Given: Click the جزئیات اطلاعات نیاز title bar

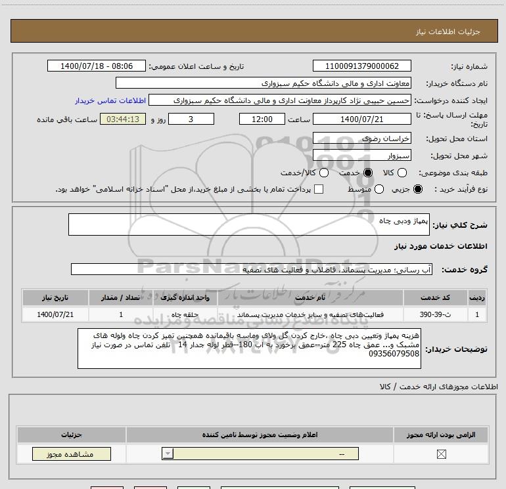Looking at the screenshot, I should point(254,31).
